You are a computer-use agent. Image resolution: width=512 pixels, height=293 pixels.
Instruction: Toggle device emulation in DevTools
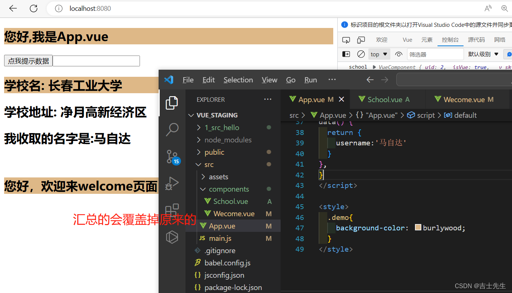(361, 40)
